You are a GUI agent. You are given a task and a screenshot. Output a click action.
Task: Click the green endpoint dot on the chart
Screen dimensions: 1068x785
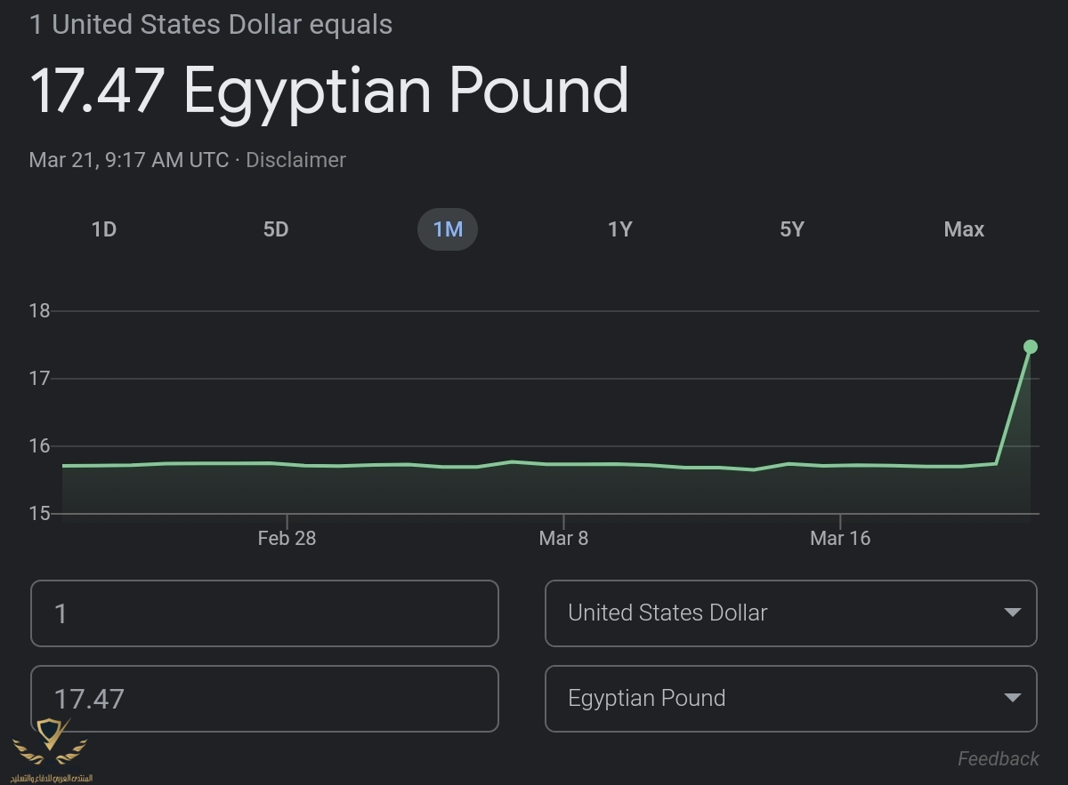(x=1031, y=347)
